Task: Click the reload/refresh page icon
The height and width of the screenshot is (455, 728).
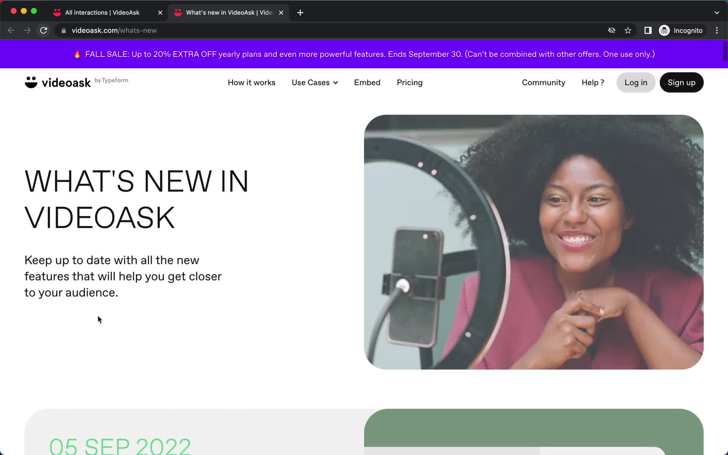Action: (x=44, y=30)
